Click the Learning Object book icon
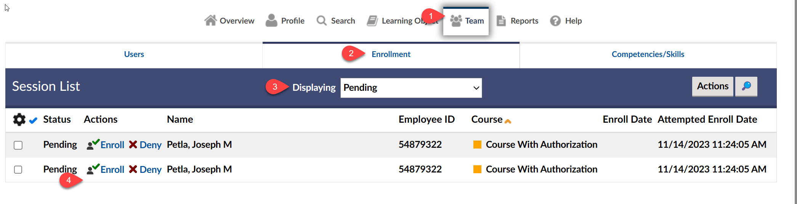This screenshot has width=797, height=204. (x=372, y=21)
